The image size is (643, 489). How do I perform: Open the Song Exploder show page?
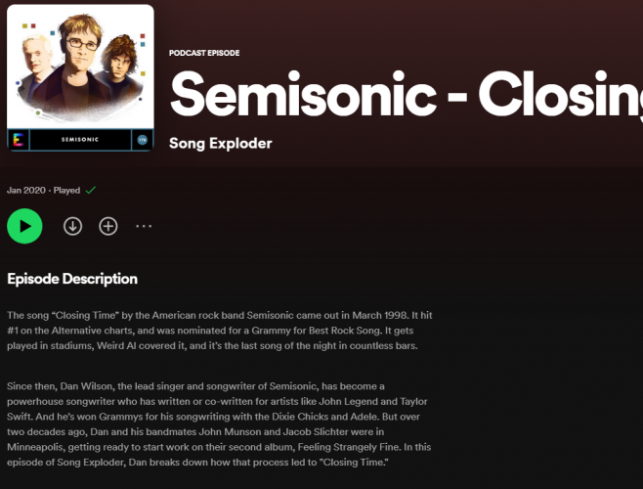(220, 144)
